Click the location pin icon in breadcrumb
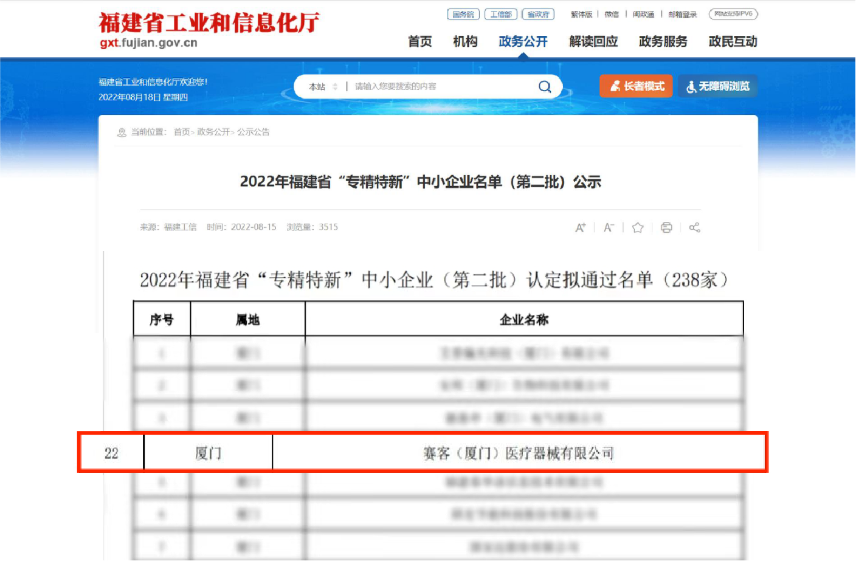Image resolution: width=856 pixels, height=561 pixels. [x=122, y=133]
